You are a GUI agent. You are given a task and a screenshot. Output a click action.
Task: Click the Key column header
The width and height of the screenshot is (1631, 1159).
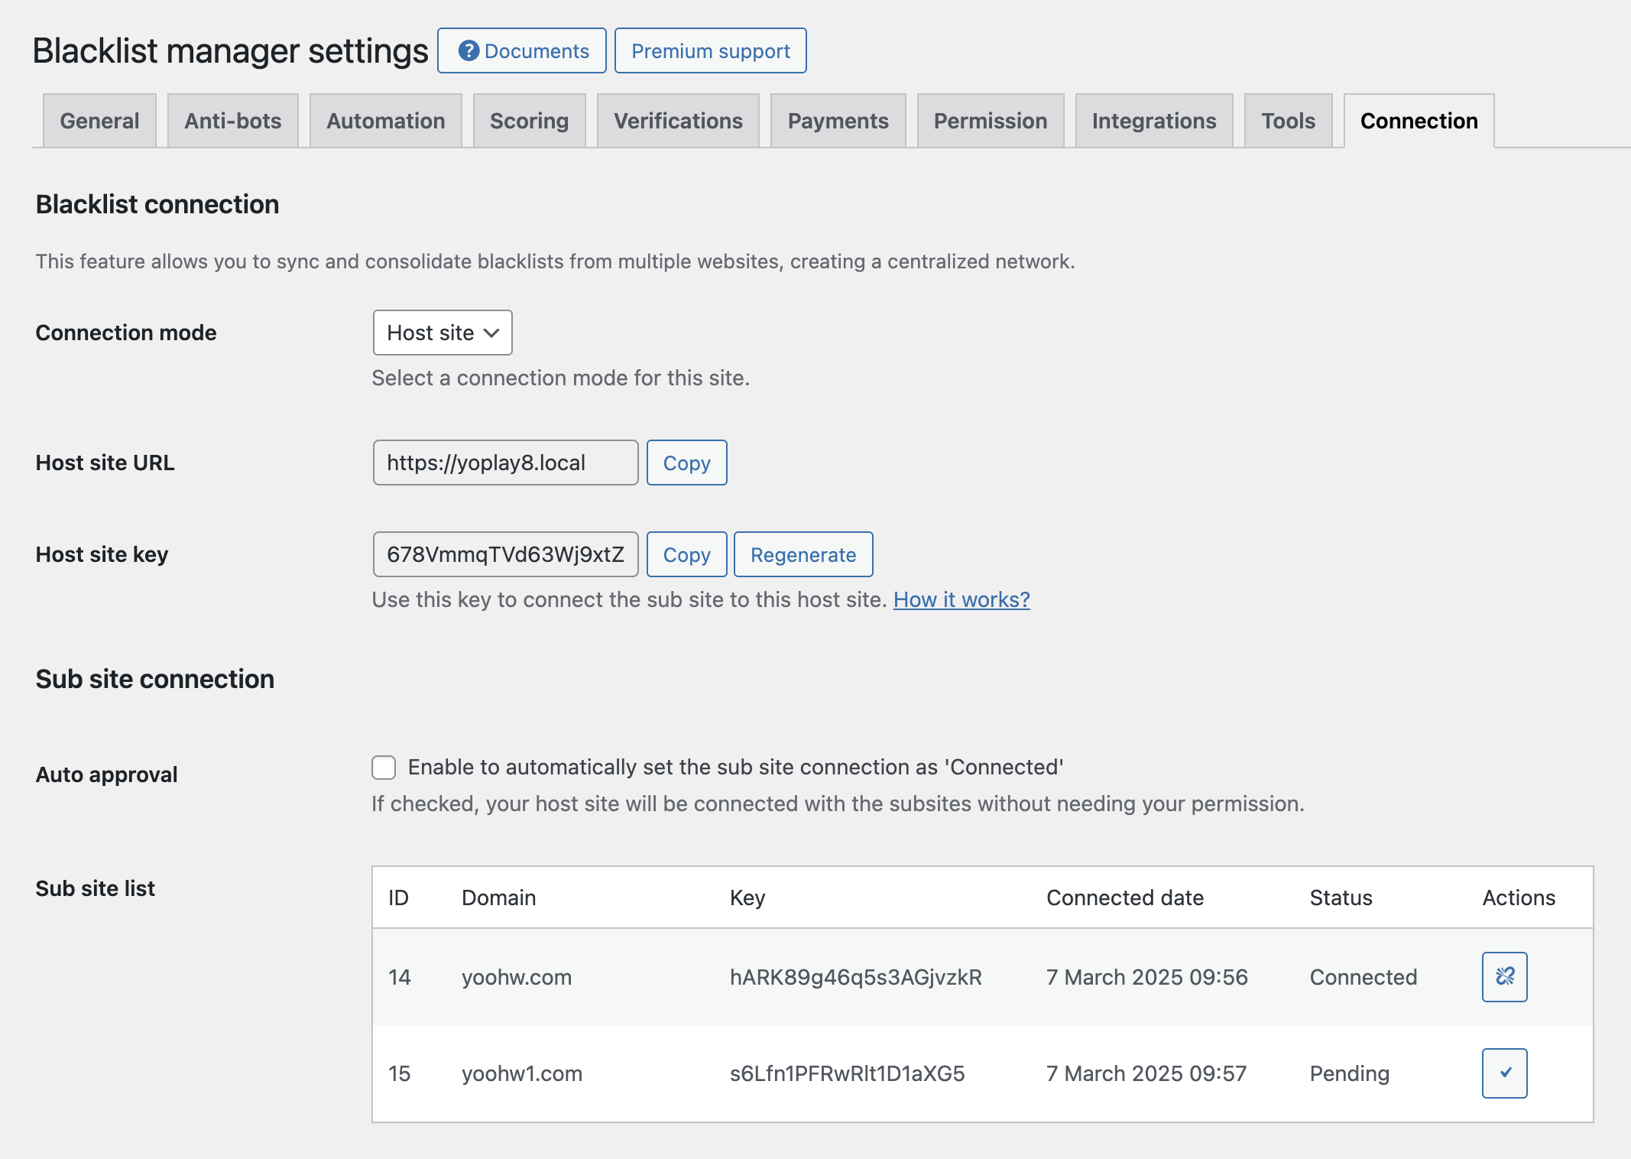747,898
